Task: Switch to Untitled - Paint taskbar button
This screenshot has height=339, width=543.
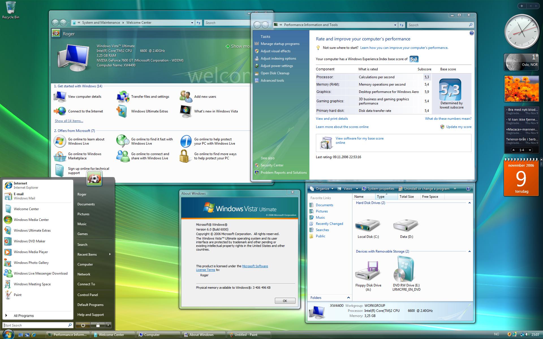Action: tap(248, 335)
